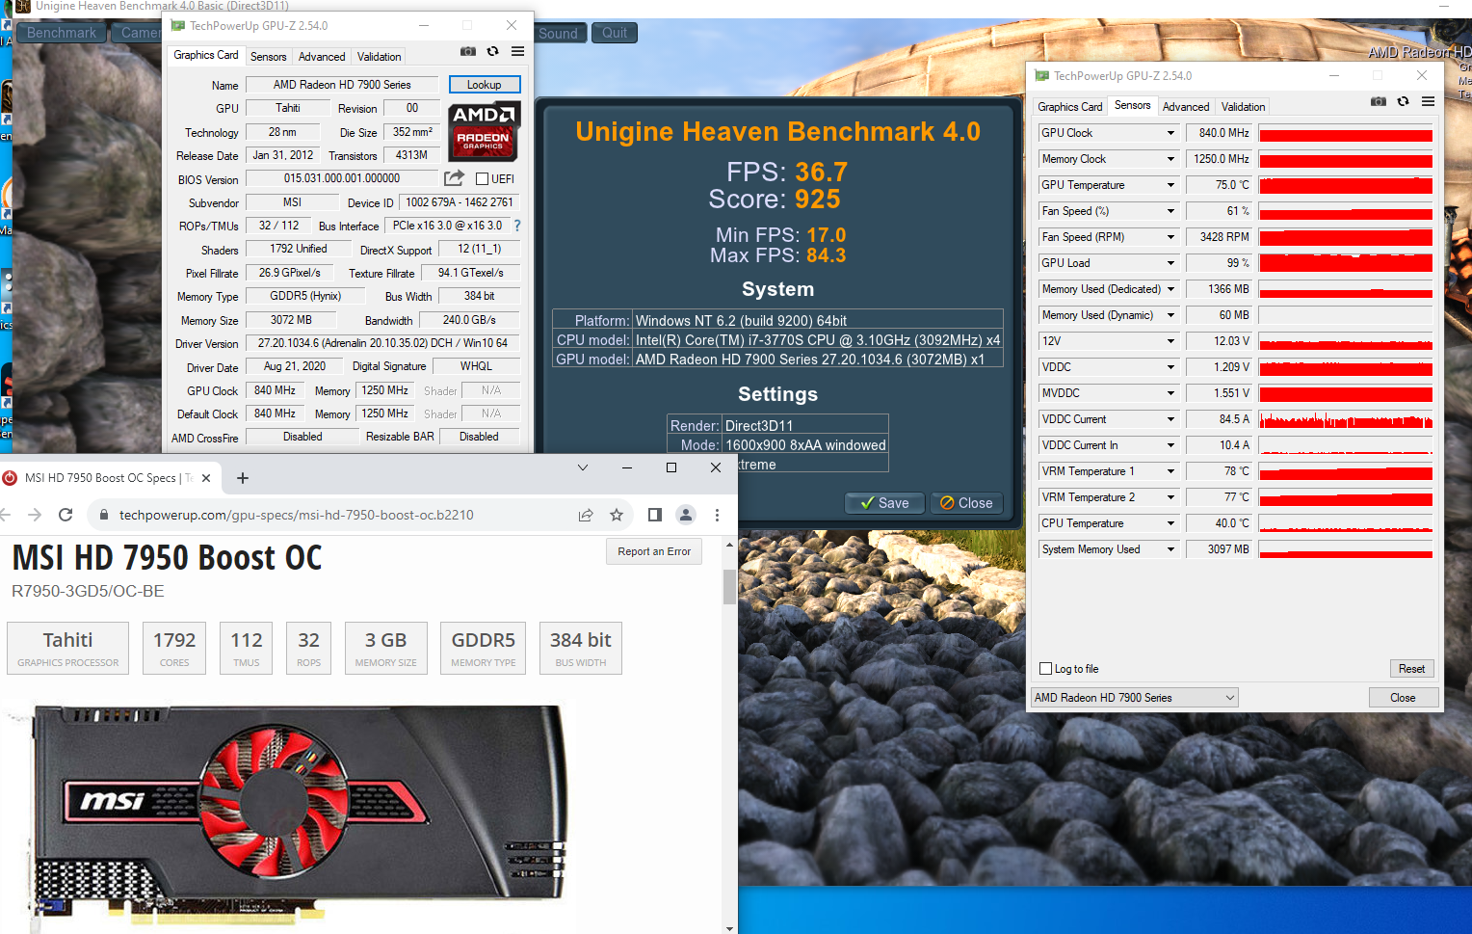Open the browser tab search chevron

[583, 467]
